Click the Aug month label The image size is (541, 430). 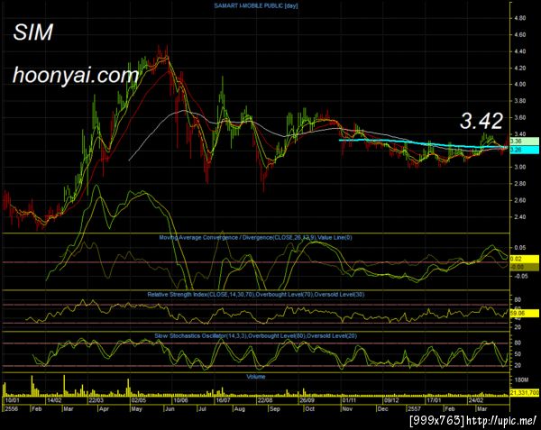pyautogui.click(x=240, y=408)
